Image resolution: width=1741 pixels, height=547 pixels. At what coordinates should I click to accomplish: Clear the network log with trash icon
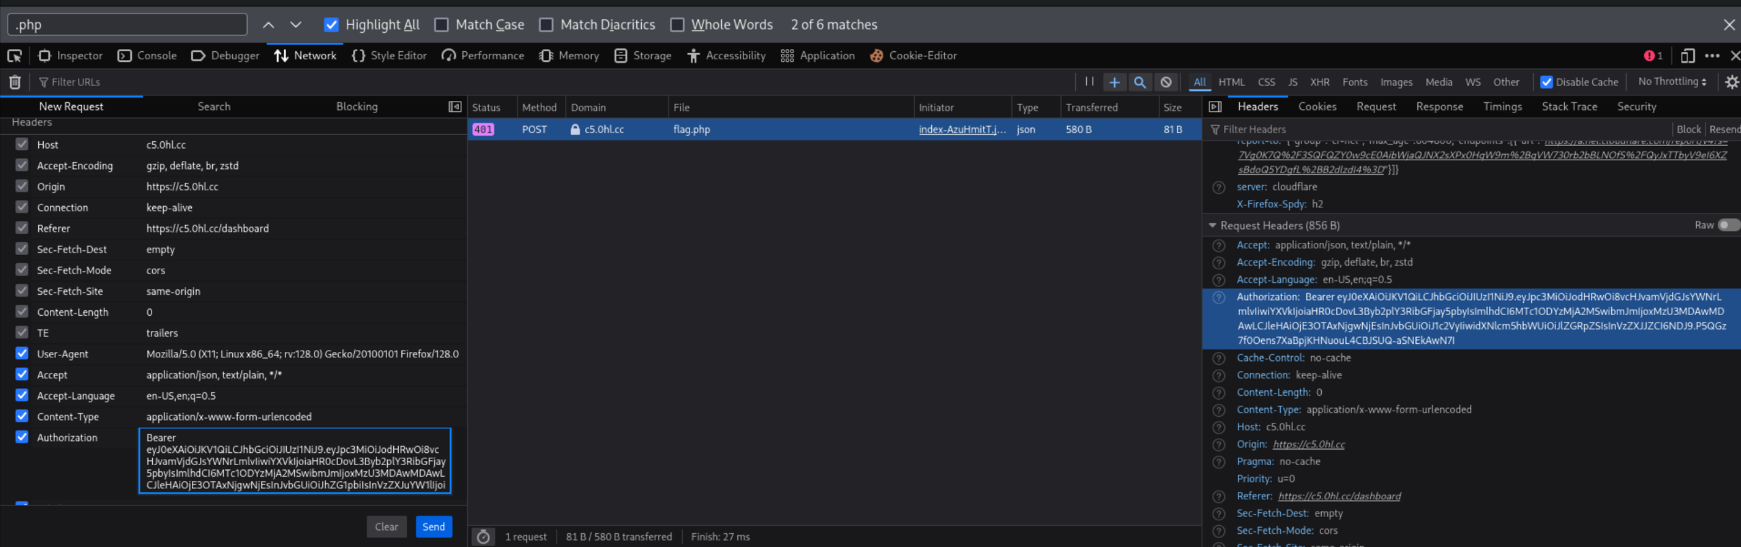coord(14,82)
